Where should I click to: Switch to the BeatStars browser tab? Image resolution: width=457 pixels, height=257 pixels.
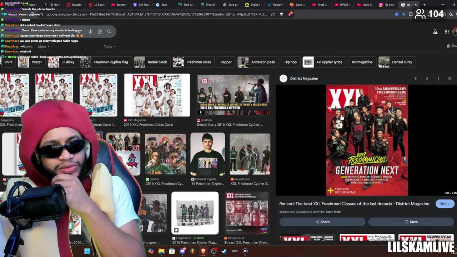pos(74,5)
